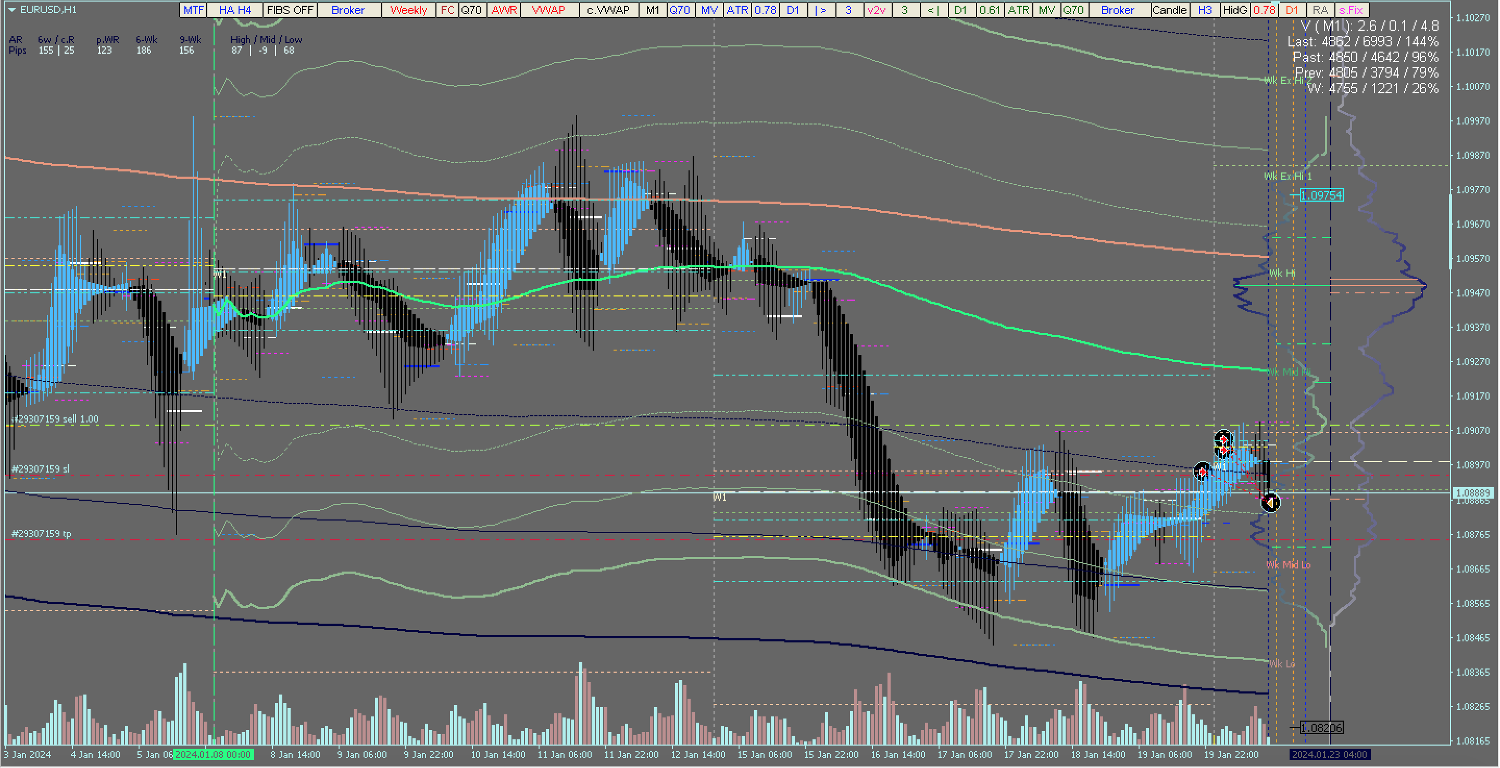This screenshot has height=768, width=1500.
Task: Toggle HA H4 Heikin Ashi button
Action: point(235,10)
